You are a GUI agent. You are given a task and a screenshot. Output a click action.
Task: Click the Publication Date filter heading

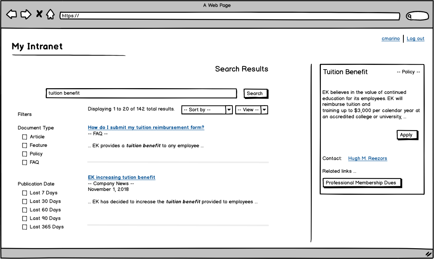36,184
